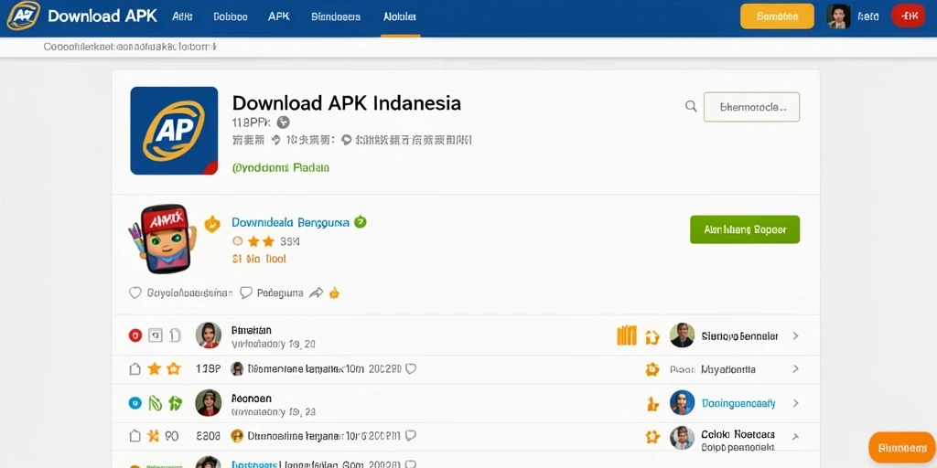Screen dimensions: 937x468
Task: Select the blue circle in the Aoonoen row
Action: [135, 403]
